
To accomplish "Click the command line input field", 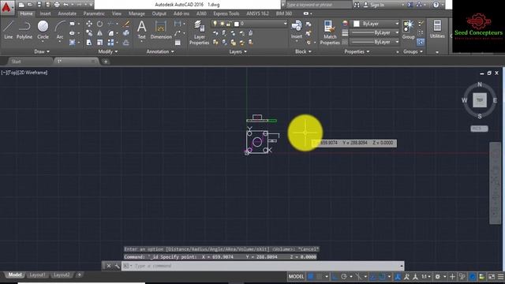I will coord(263,266).
